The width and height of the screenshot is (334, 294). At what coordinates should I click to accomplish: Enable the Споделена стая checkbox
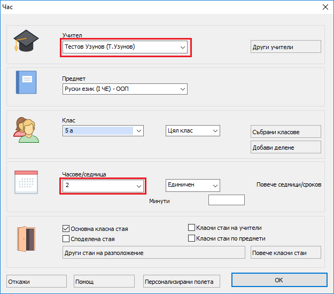[67, 239]
